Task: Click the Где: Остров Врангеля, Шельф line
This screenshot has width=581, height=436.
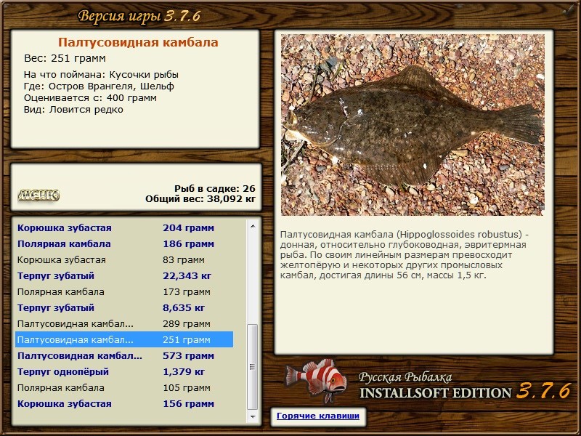Action: (99, 86)
